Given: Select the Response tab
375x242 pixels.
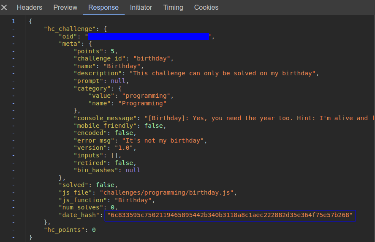Looking at the screenshot, I should click(103, 8).
